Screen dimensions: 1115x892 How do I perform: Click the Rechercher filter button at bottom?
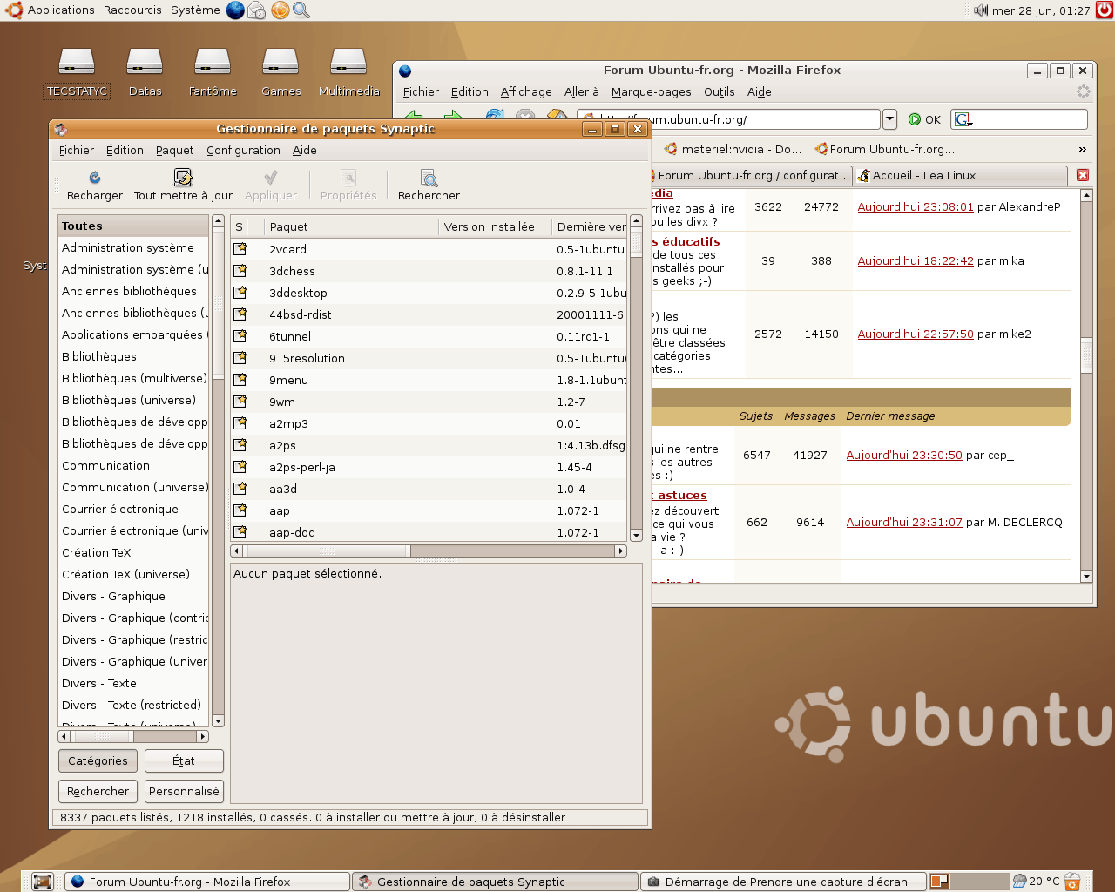point(98,791)
